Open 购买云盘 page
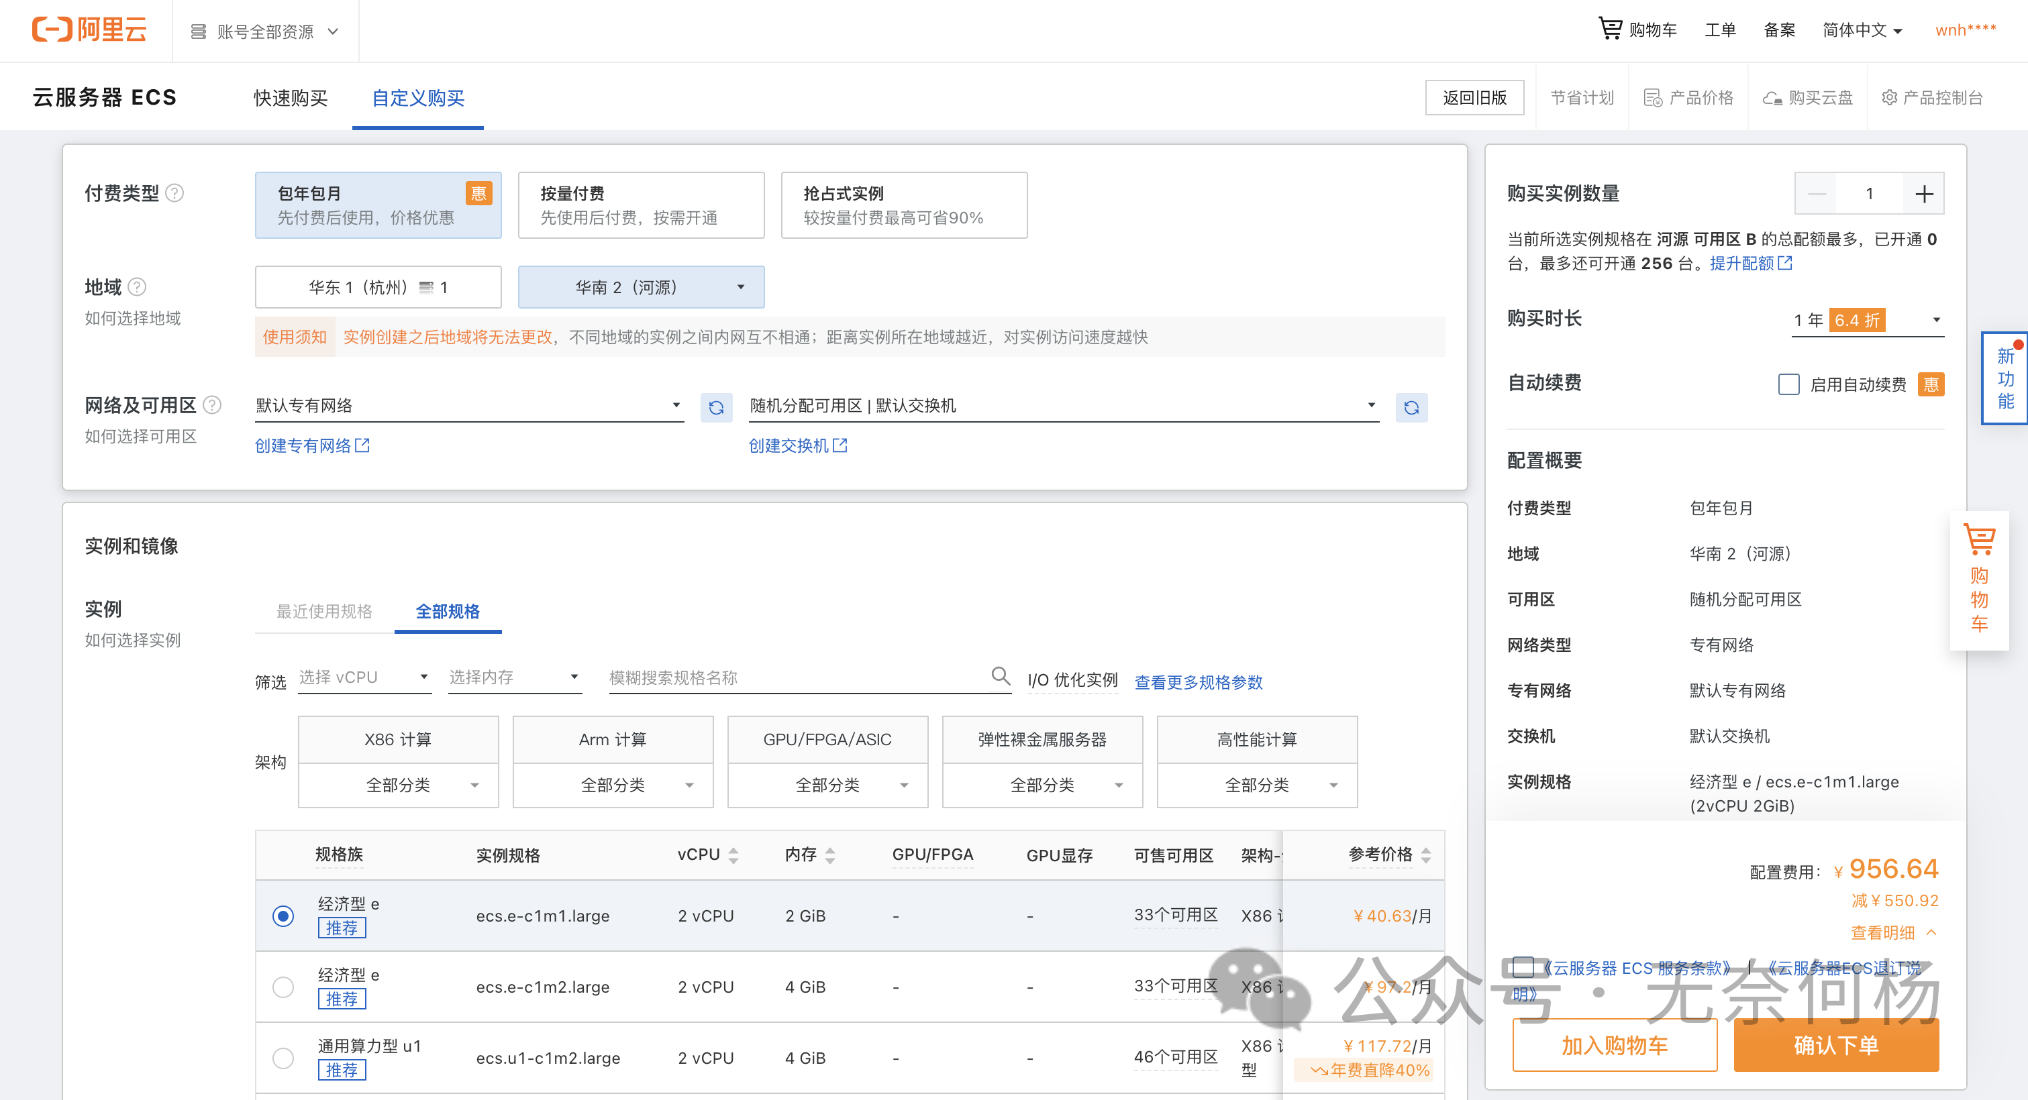 point(1809,97)
